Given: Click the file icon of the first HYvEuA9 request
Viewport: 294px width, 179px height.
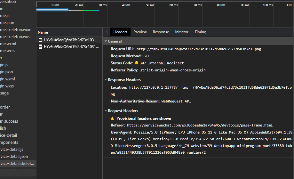Looking at the screenshot, I should point(40,40).
